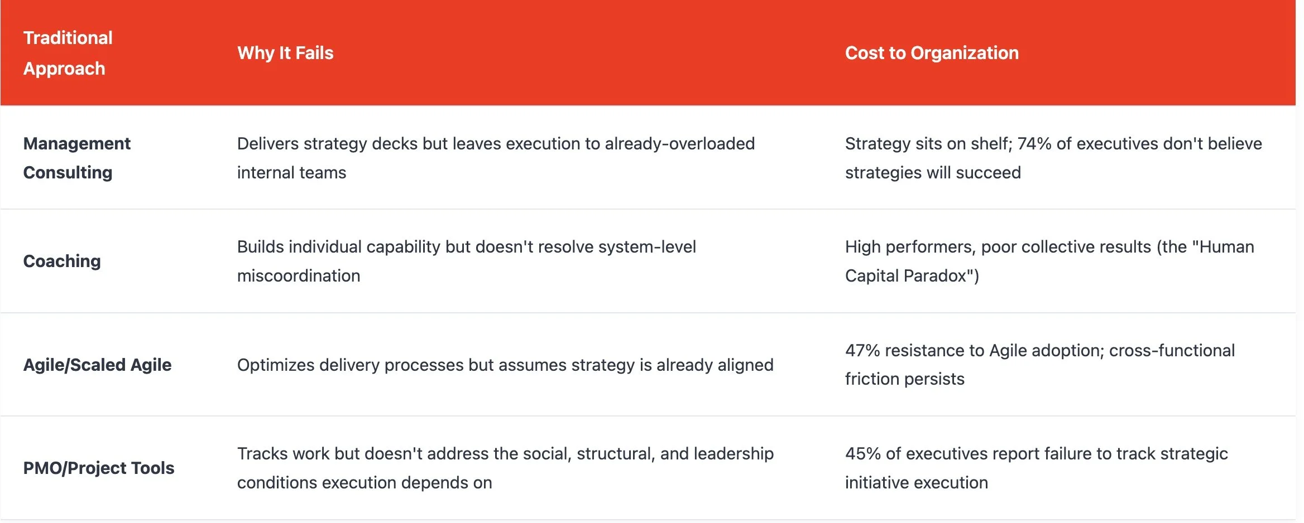Click the word 'miscoordination' in Coaching row
This screenshot has height=523, width=1304.
click(x=299, y=276)
